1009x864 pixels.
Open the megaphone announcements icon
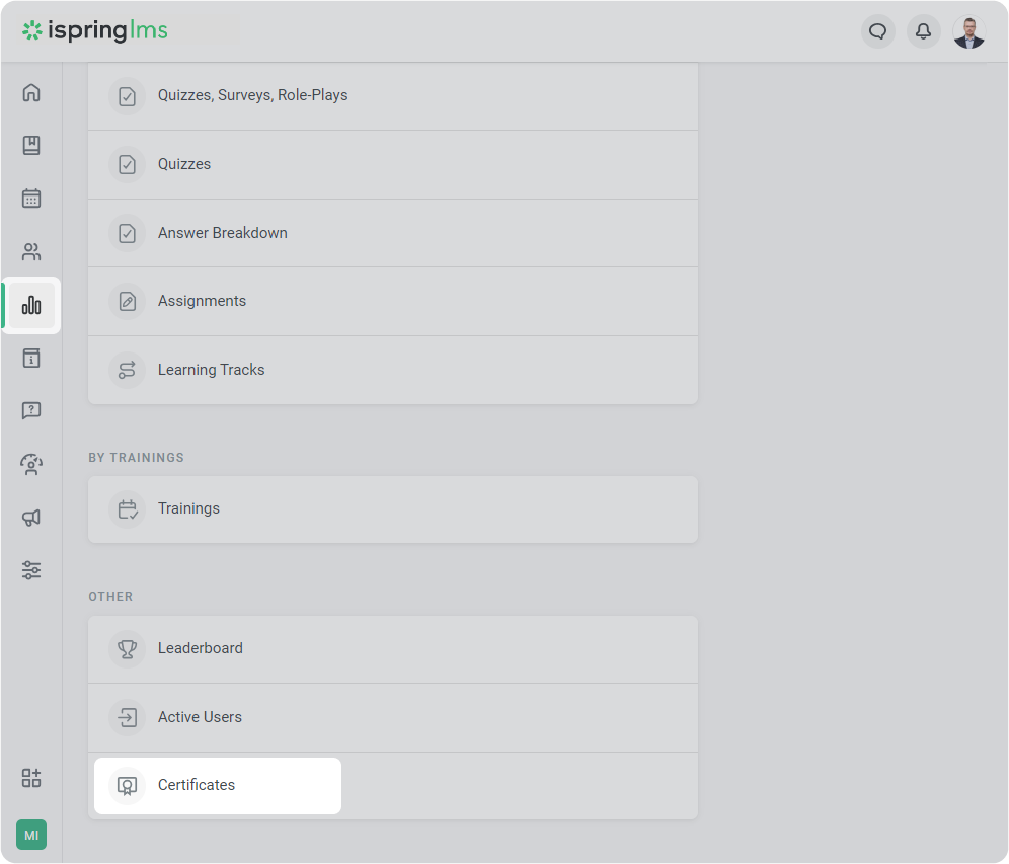pos(31,517)
